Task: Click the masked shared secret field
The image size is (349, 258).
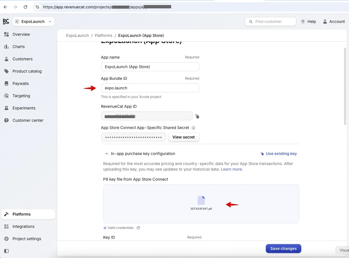Action: click(x=133, y=137)
